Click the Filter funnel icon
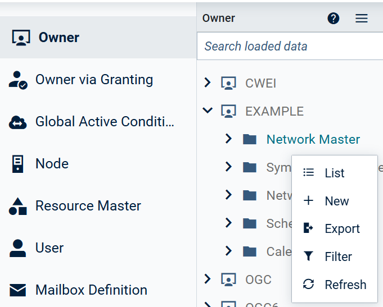Viewport: 383px width, 307px height. pyautogui.click(x=309, y=256)
